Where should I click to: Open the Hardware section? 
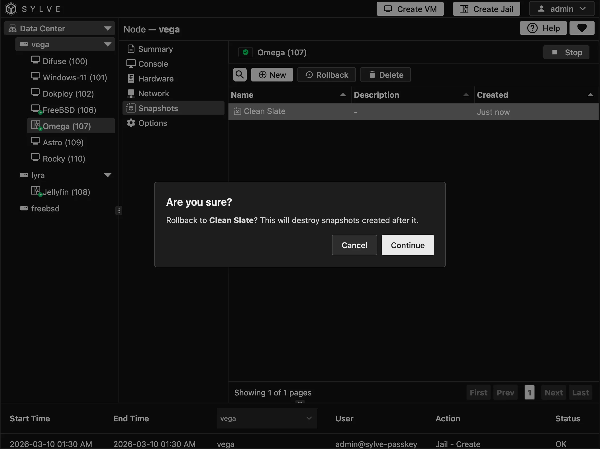pyautogui.click(x=156, y=79)
